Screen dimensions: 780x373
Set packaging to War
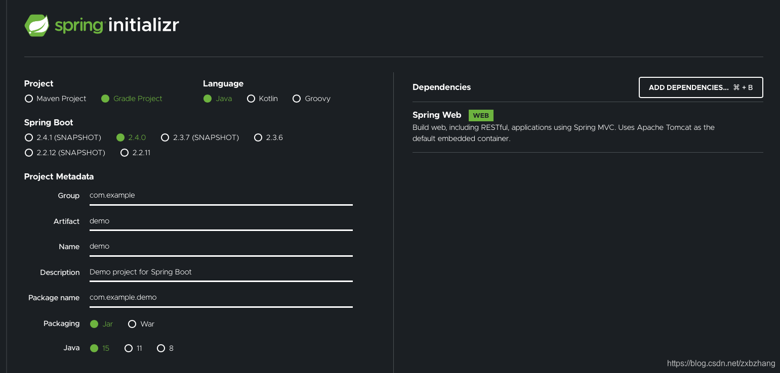click(132, 323)
